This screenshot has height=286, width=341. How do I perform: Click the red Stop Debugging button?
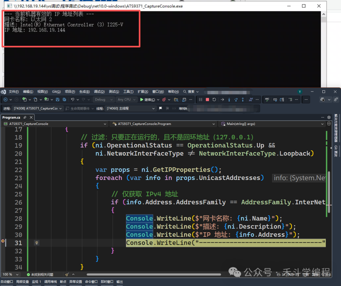(x=207, y=99)
